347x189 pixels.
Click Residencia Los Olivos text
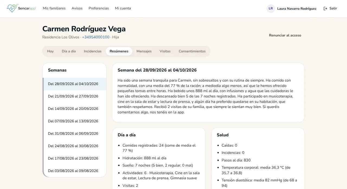pyautogui.click(x=61, y=37)
